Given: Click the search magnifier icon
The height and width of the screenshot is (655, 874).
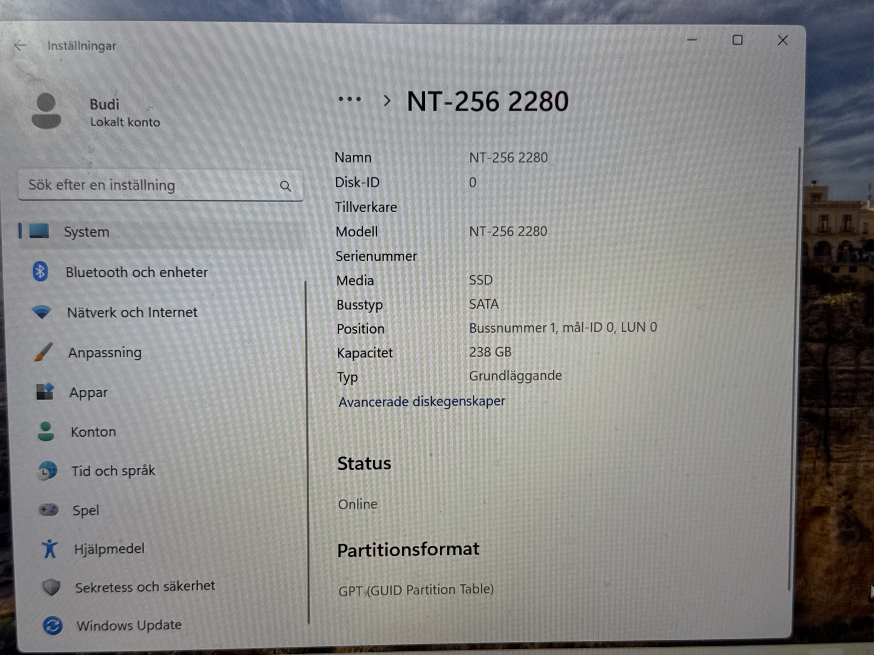Looking at the screenshot, I should coord(285,186).
